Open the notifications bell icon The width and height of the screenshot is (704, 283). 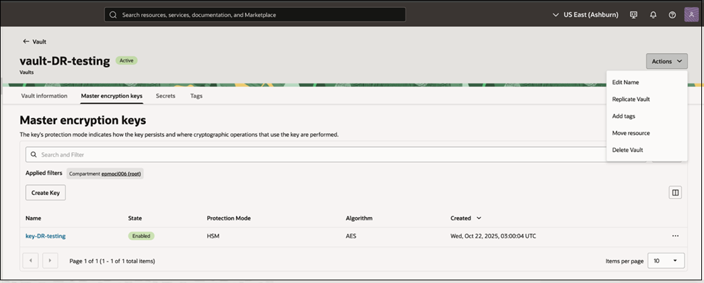coord(654,15)
